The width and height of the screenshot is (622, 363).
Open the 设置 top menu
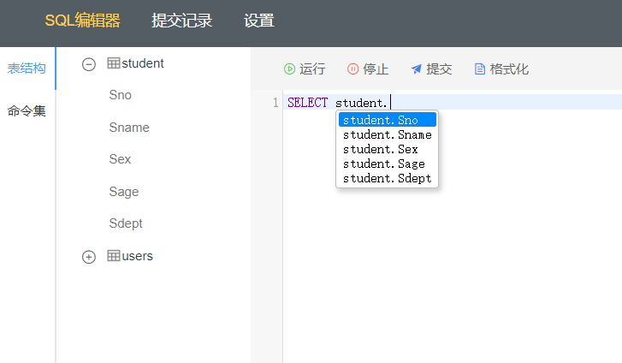258,21
